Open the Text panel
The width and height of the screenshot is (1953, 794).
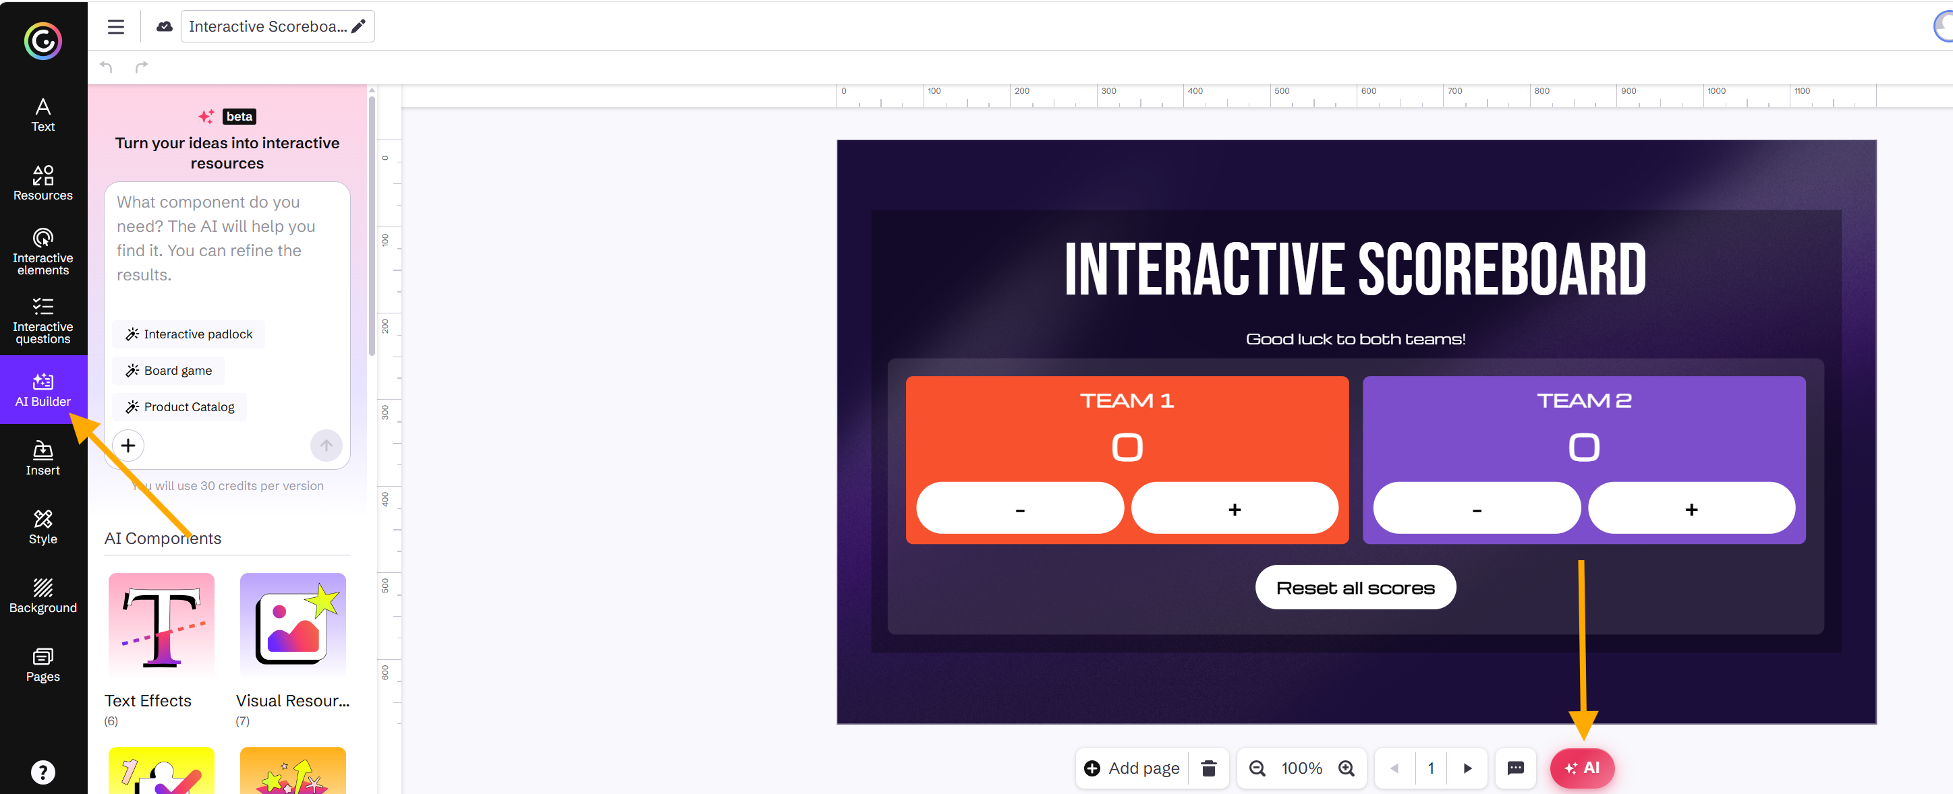(43, 115)
